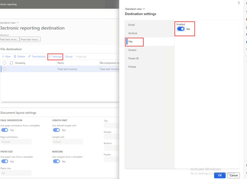The width and height of the screenshot is (247, 179).
Task: Toggle the Enabled switch in Destination settings
Action: click(x=181, y=29)
